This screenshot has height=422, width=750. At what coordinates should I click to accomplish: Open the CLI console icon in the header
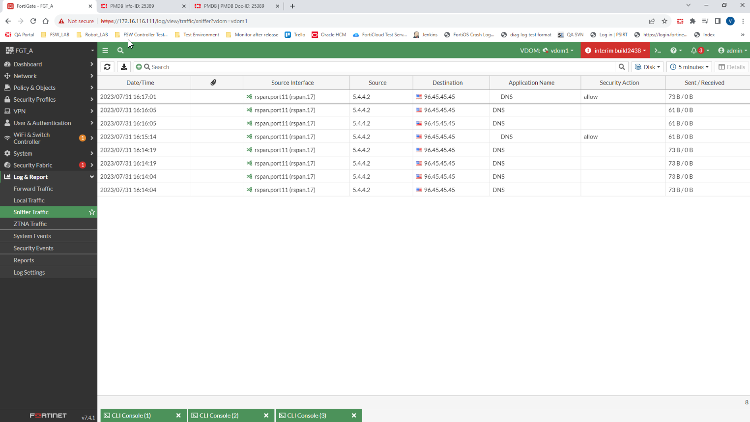tap(658, 50)
